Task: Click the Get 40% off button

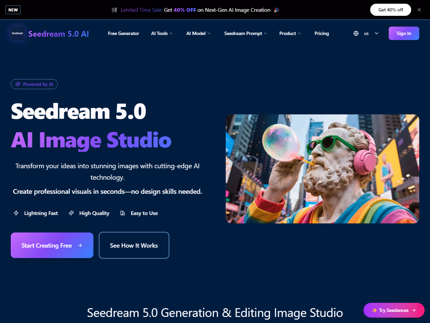Action: (x=390, y=10)
